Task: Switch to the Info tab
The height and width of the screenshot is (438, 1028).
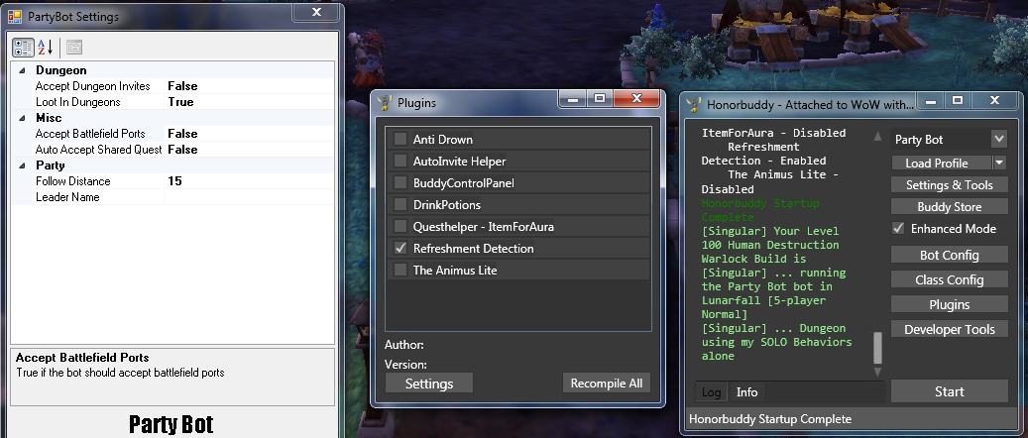Action: [746, 392]
